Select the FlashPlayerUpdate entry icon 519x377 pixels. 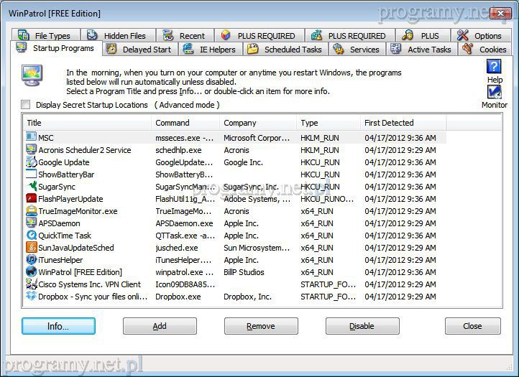(32, 199)
